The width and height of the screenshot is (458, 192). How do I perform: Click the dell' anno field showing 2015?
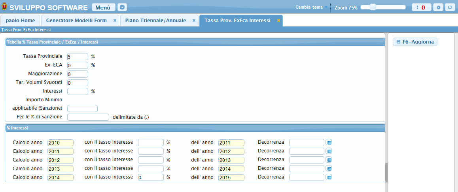231,177
